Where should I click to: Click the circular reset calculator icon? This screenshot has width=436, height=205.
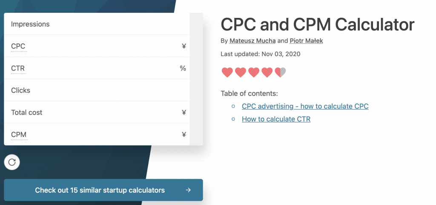click(12, 162)
